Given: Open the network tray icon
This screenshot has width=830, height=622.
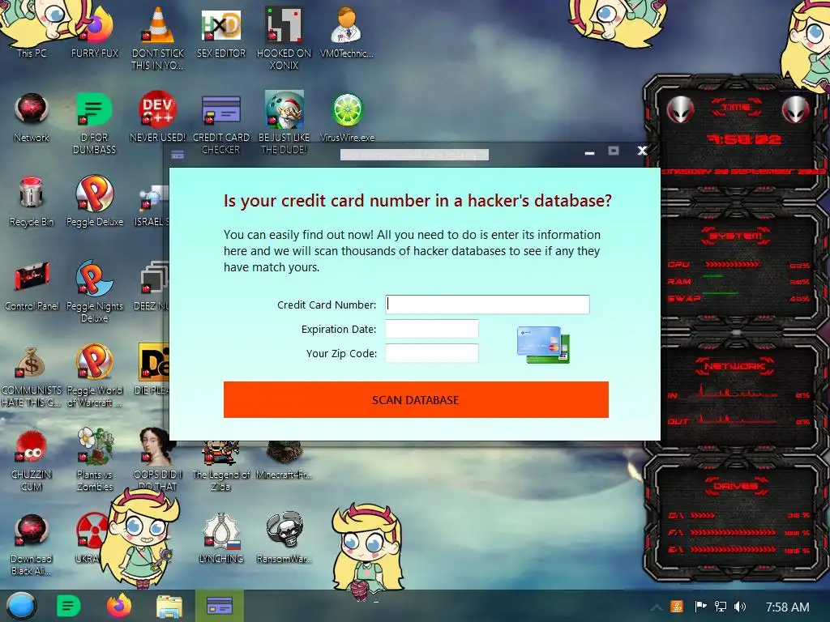Looking at the screenshot, I should (x=721, y=607).
